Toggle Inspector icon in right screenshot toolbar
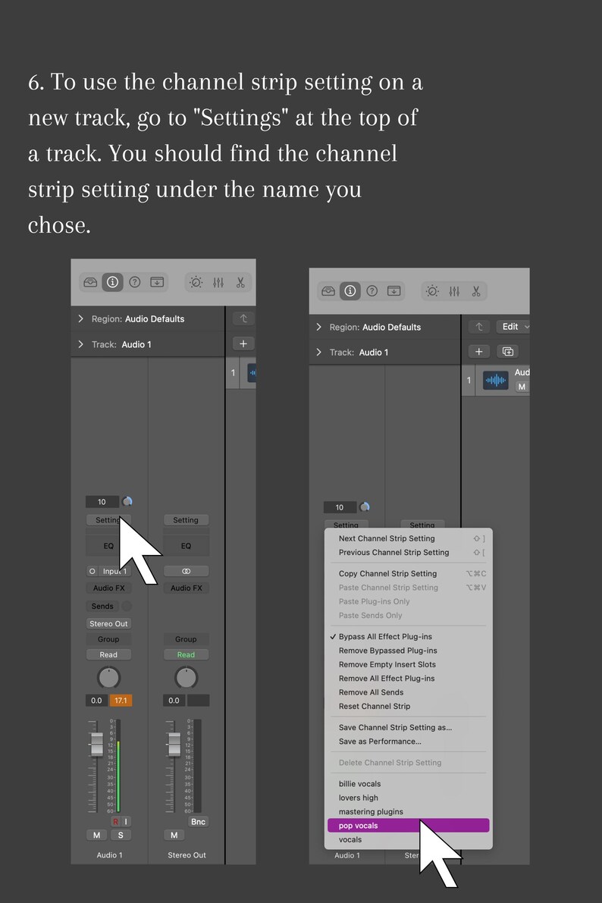The width and height of the screenshot is (602, 903). tap(350, 291)
